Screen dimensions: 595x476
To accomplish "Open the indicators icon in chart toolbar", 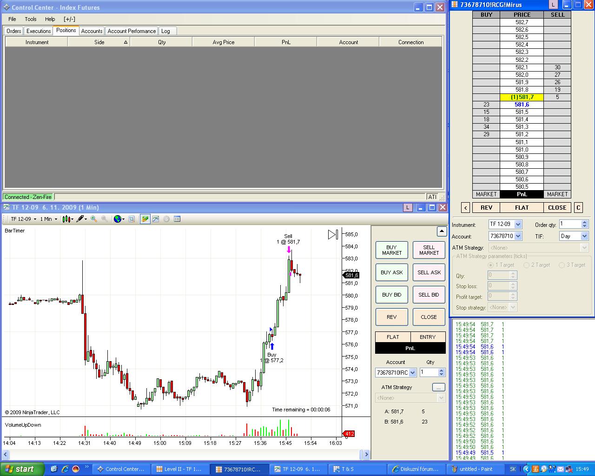I will (156, 219).
